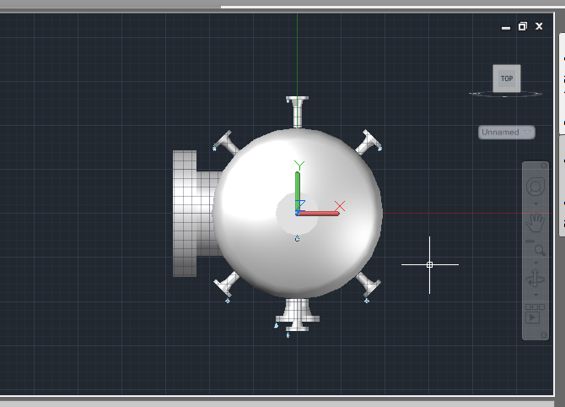The height and width of the screenshot is (407, 565).
Task: Open navigation bar customize menu button
Action: 544,335
